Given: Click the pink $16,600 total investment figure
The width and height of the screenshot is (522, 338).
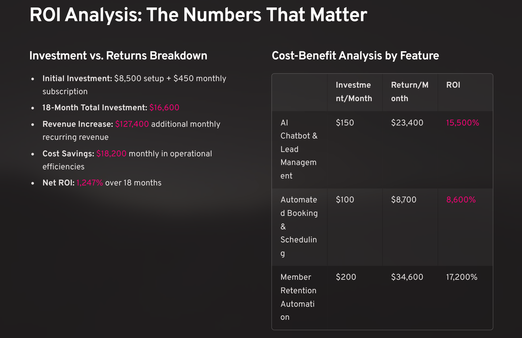Looking at the screenshot, I should point(164,108).
